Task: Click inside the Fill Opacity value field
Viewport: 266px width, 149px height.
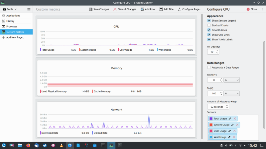Action: click(211, 52)
